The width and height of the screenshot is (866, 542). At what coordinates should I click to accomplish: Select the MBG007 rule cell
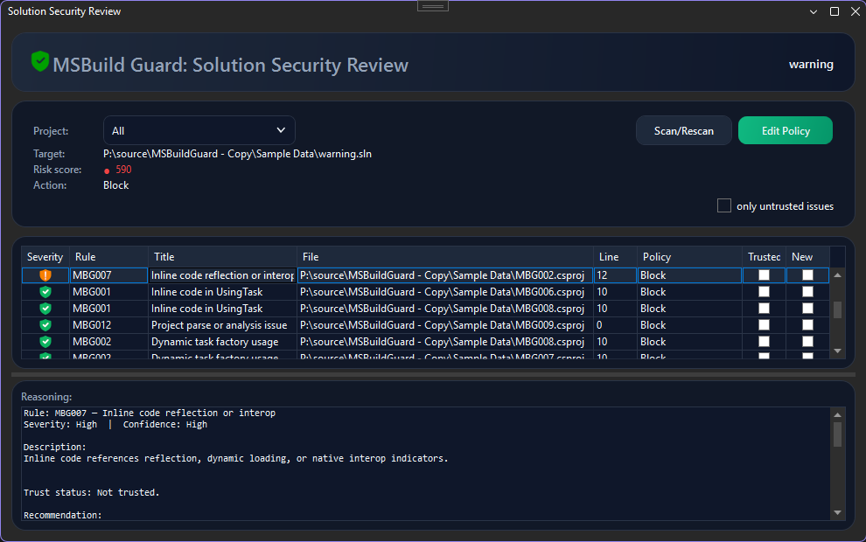(108, 274)
